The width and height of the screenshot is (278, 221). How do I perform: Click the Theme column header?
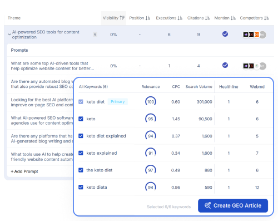click(x=14, y=18)
